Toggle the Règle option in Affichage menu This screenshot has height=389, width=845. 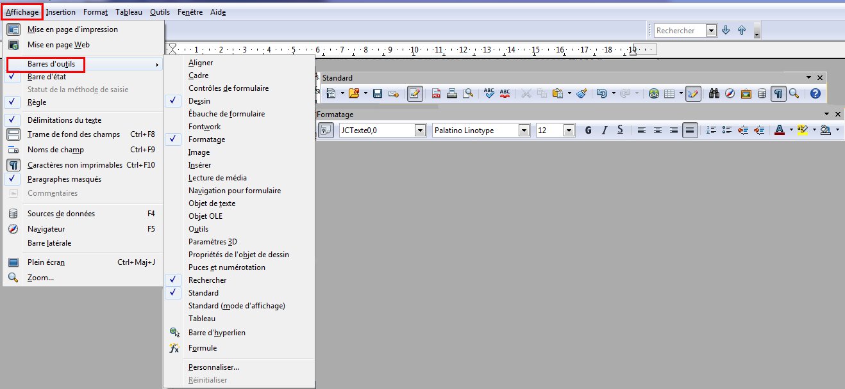pos(37,102)
